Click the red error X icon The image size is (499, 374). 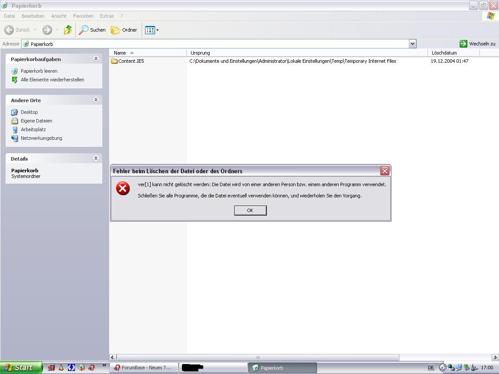123,188
